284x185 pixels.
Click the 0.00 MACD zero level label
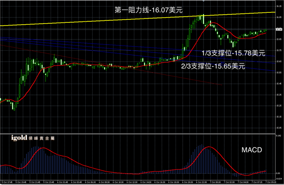point(278,173)
